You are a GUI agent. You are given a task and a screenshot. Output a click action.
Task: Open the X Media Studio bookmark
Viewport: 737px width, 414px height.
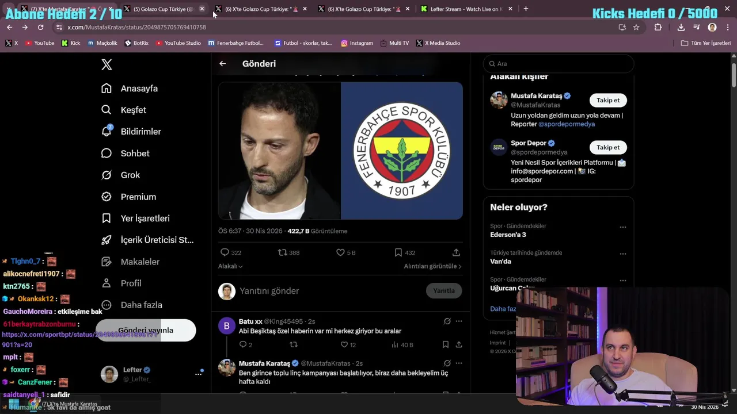[x=438, y=43]
